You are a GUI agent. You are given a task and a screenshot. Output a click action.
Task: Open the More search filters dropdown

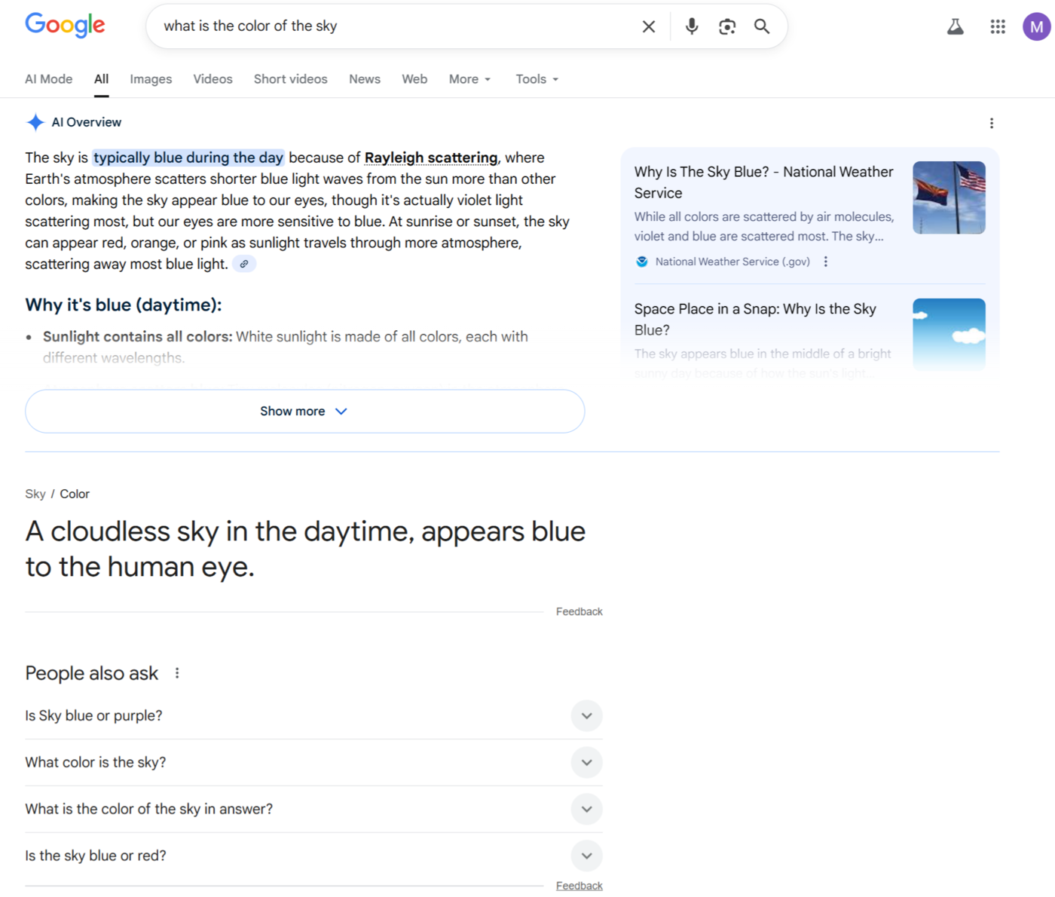[x=469, y=79]
